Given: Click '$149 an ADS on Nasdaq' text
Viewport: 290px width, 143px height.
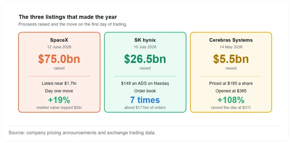Looking at the screenshot, I should pos(145,84).
